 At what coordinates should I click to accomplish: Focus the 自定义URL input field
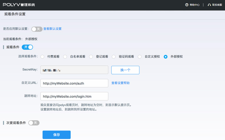click(x=74, y=83)
